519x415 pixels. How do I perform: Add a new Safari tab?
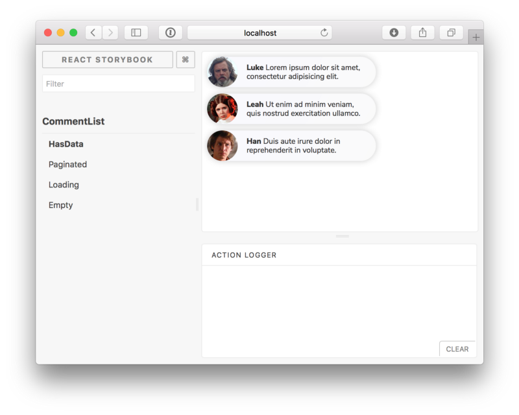[x=476, y=38]
